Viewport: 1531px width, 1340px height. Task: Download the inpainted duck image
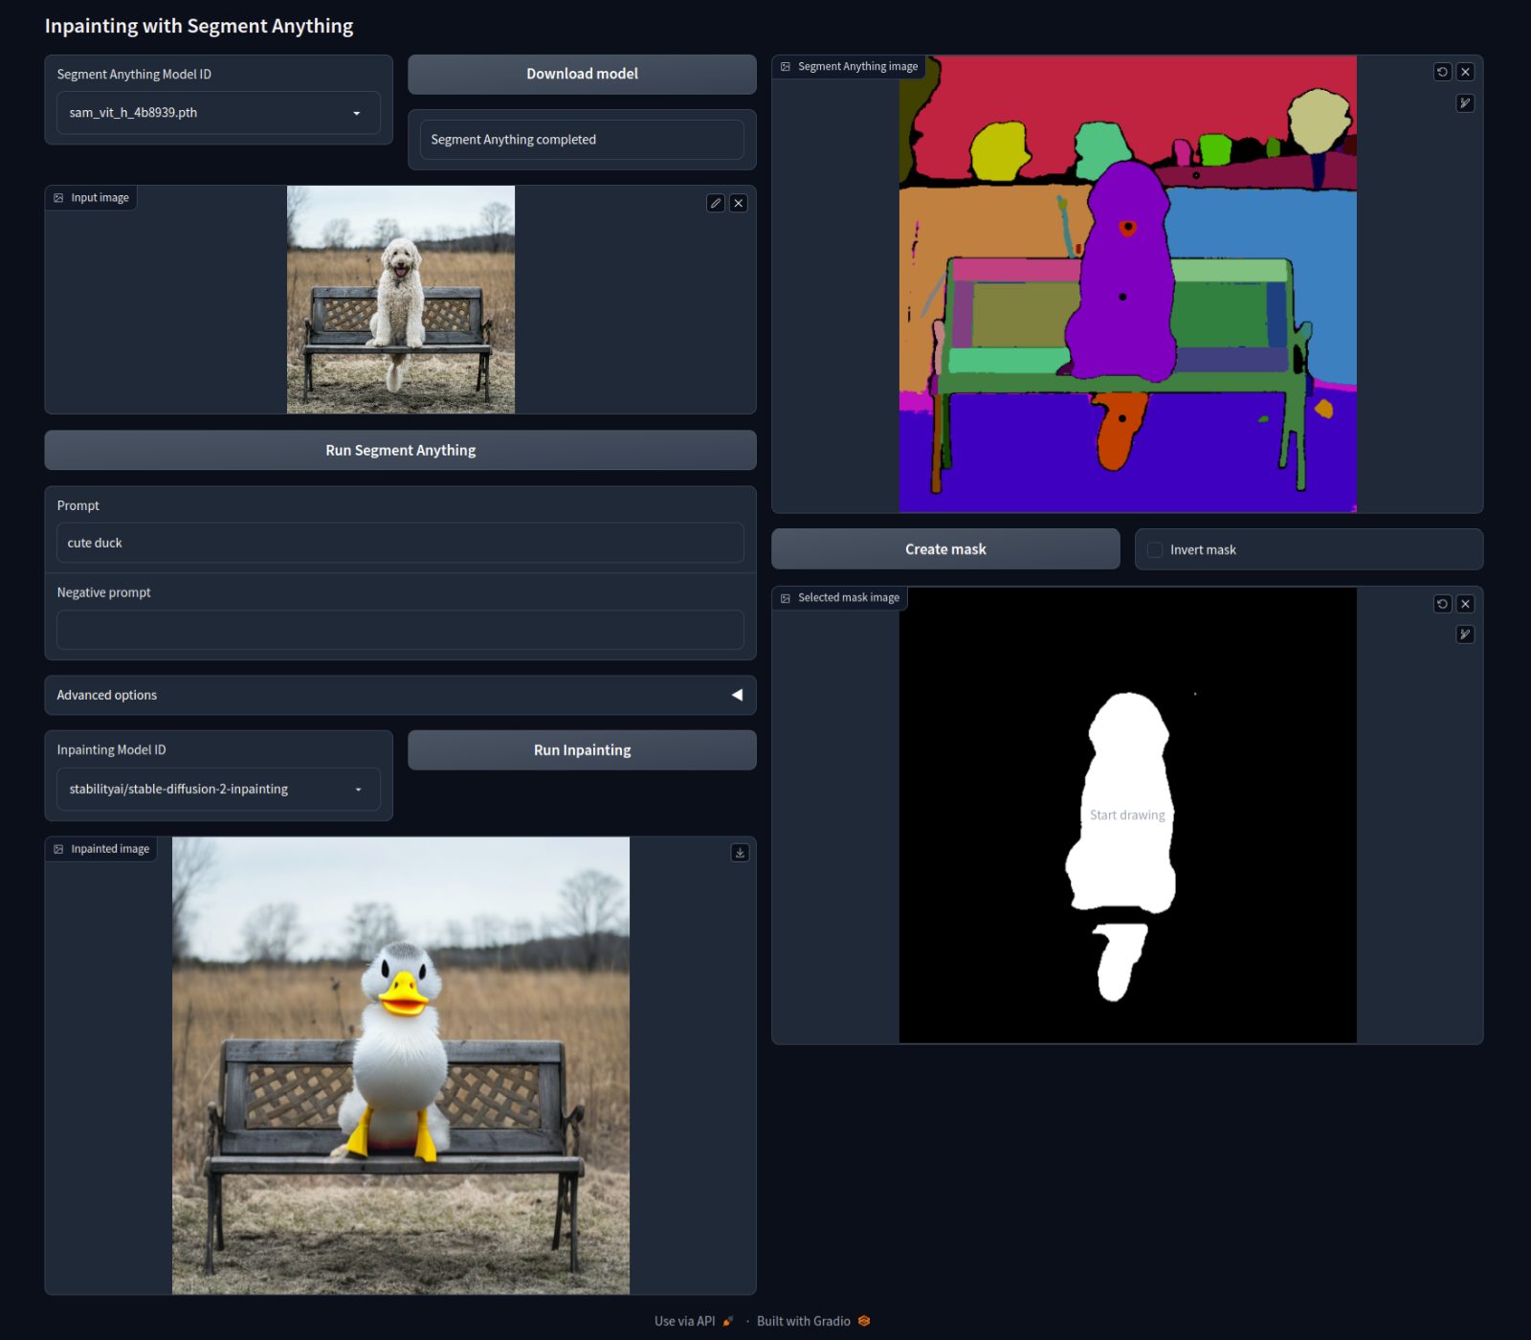(740, 853)
